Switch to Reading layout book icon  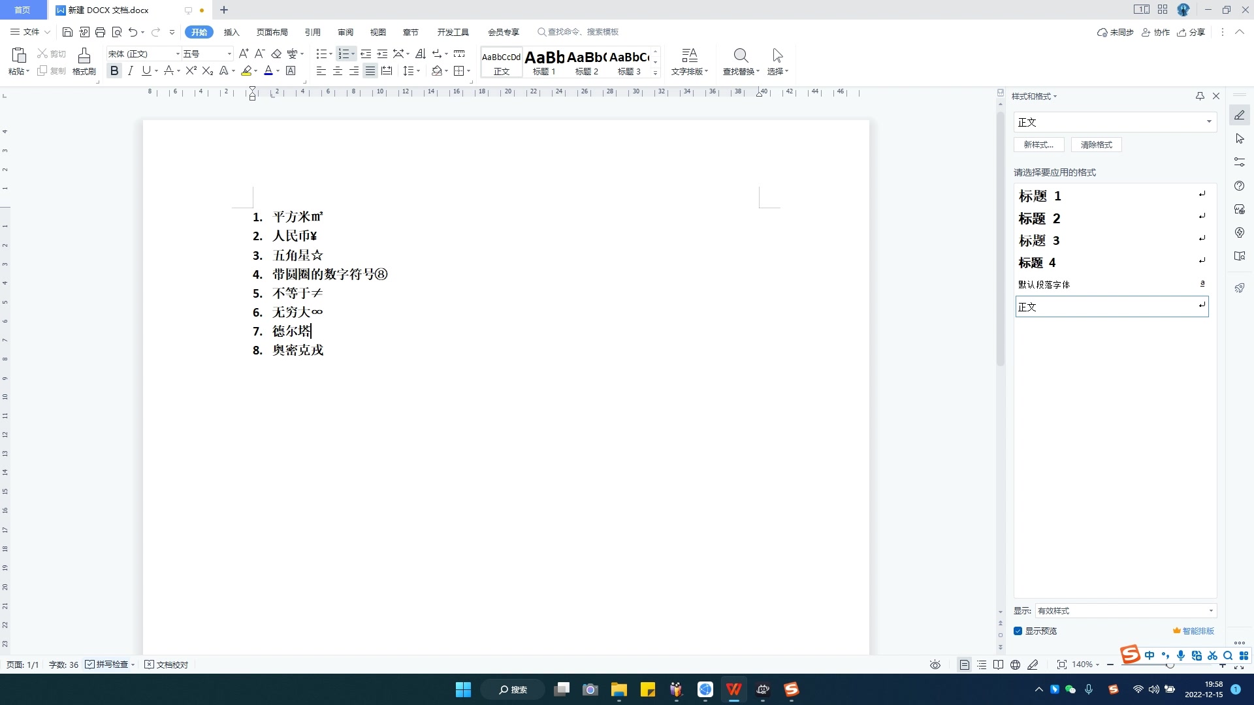(x=998, y=665)
